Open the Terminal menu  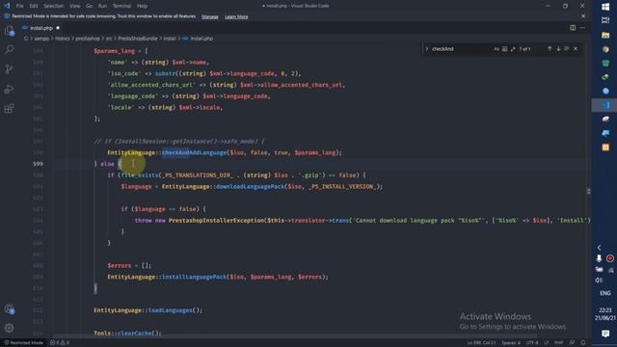[122, 6]
